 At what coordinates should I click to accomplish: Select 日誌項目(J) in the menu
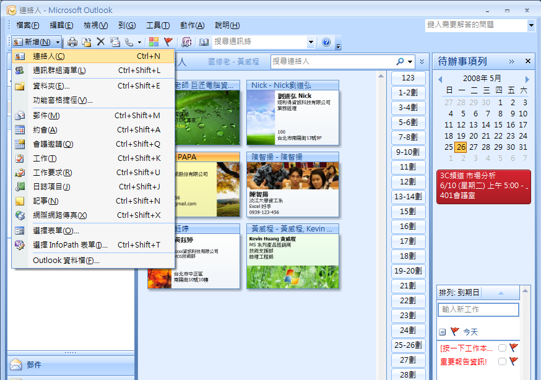coord(93,186)
